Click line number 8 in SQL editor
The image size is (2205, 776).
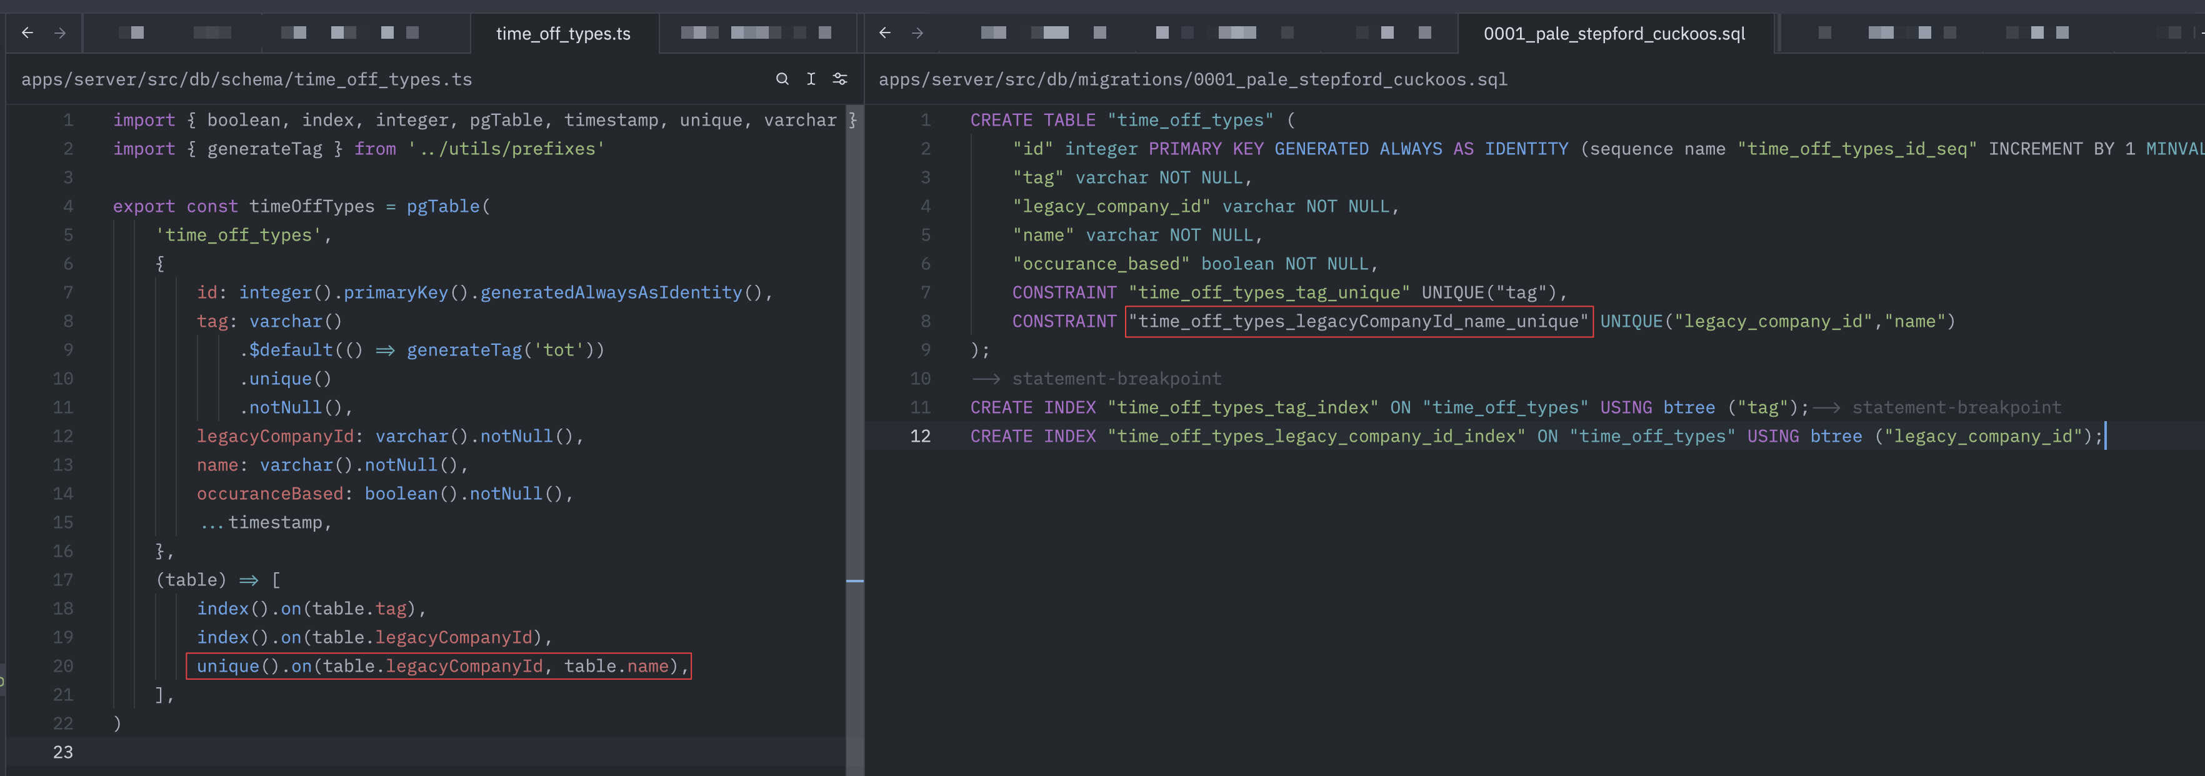(x=925, y=321)
